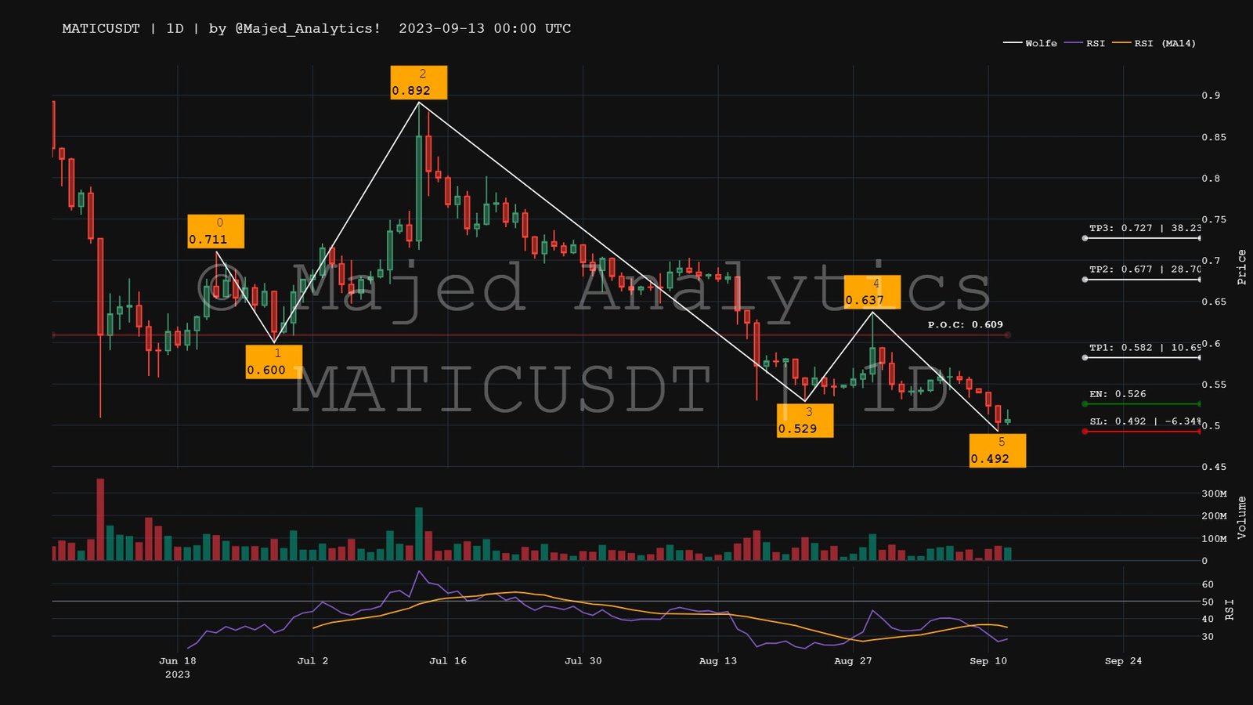Image resolution: width=1253 pixels, height=705 pixels.
Task: Click the 50 level on RSI axis
Action: coord(1208,602)
